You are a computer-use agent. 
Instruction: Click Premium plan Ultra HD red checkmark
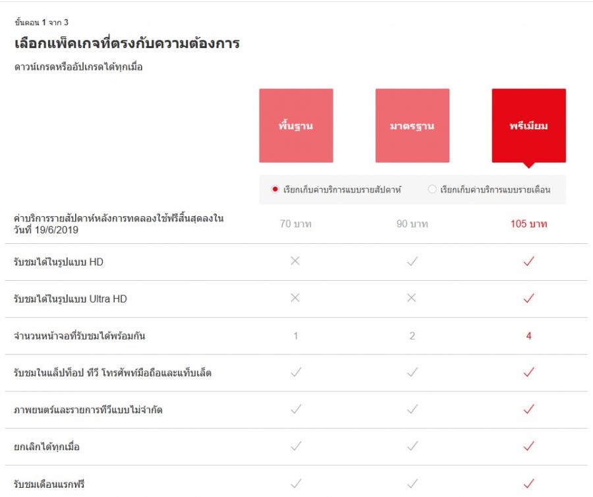(528, 299)
